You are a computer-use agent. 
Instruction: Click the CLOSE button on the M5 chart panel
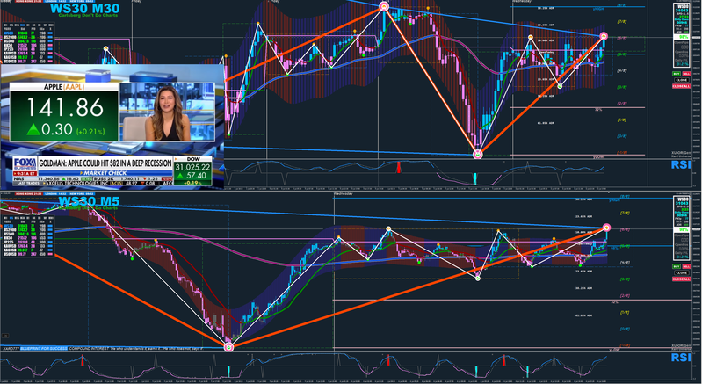[x=682, y=272]
